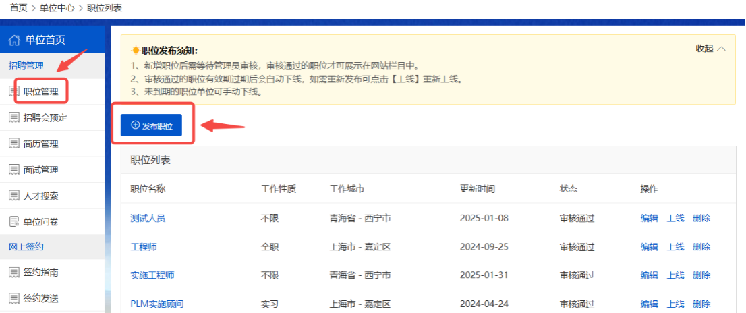
Task: Delete the 实施工程师 job posting
Action: click(x=701, y=275)
